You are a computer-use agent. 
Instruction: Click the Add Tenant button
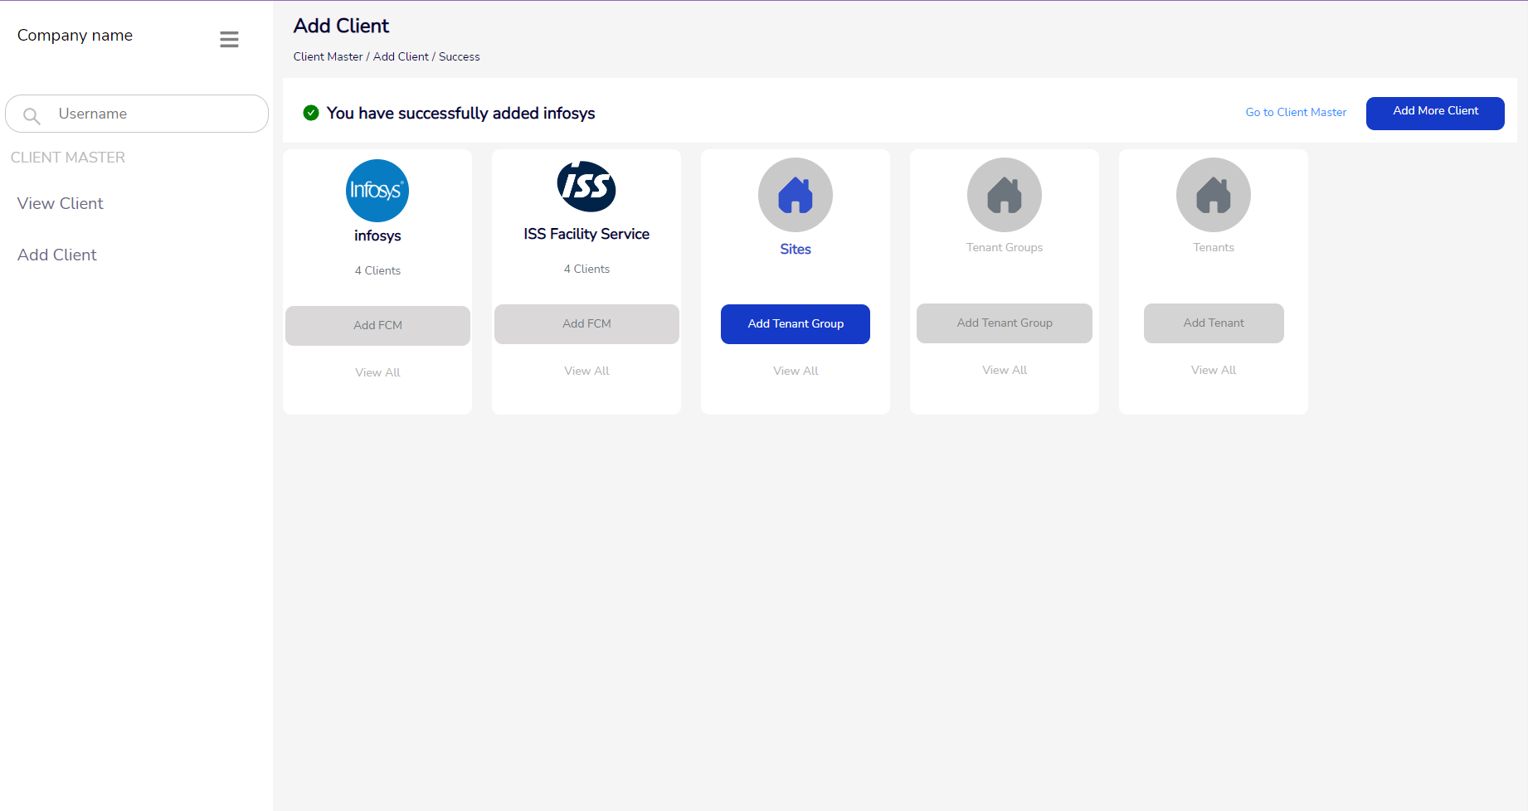click(x=1214, y=323)
